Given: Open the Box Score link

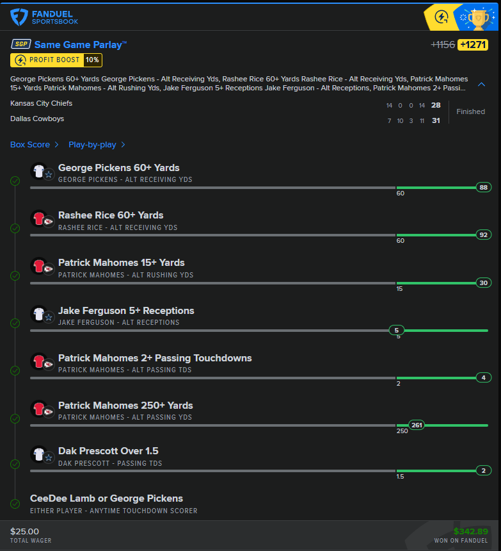Looking at the screenshot, I should 34,145.
